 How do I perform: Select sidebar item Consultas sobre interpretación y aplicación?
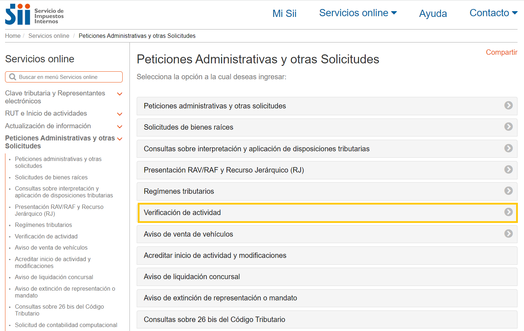64,192
